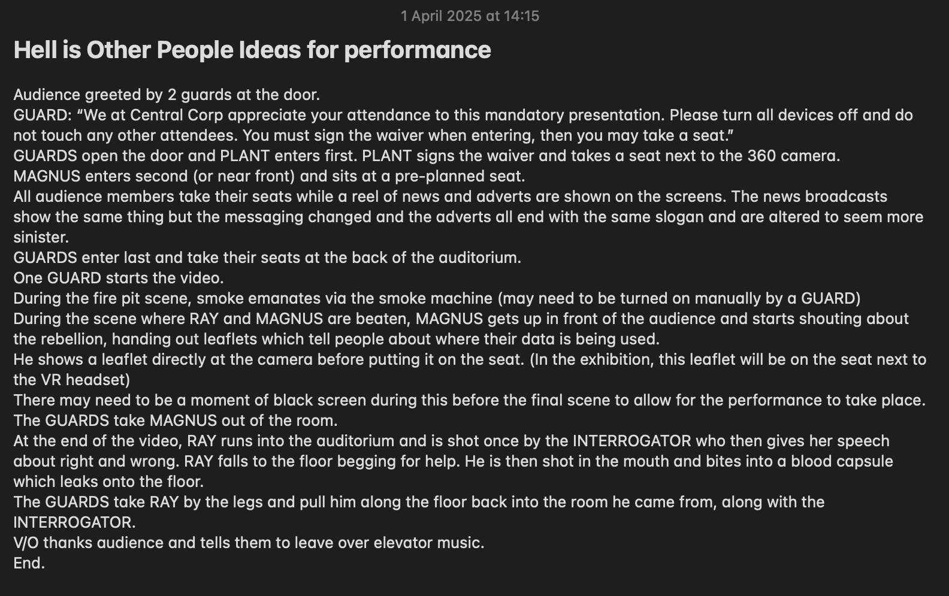The image size is (949, 596).
Task: Click the note date 1 April 2025
Action: pyautogui.click(x=470, y=16)
